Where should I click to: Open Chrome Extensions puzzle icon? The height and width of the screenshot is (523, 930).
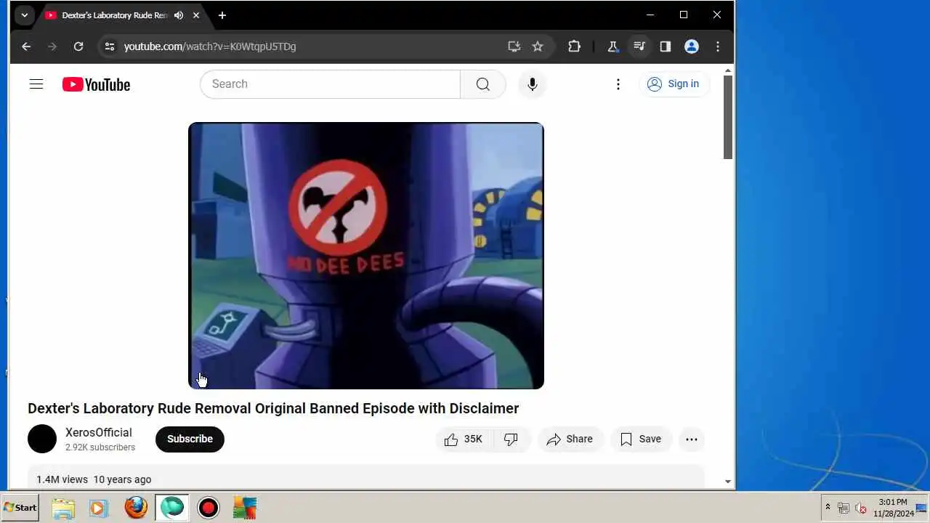coord(574,46)
